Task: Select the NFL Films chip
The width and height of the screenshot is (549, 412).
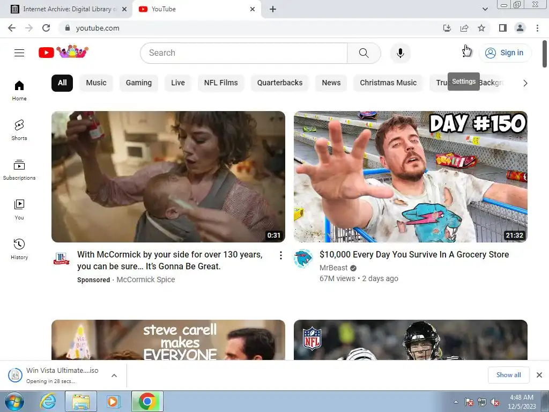Action: point(221,83)
